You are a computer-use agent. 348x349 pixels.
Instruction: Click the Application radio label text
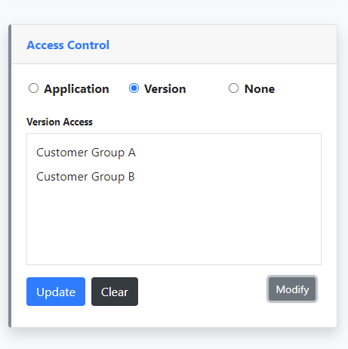(x=76, y=89)
